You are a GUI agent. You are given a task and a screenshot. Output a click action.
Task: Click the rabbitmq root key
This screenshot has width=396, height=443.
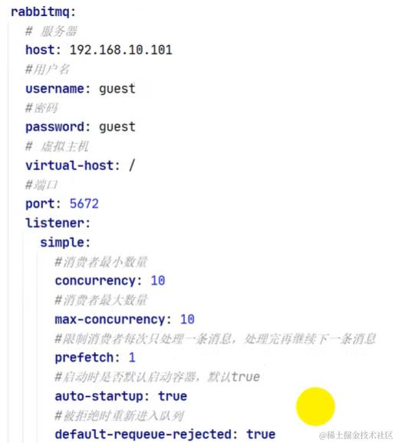click(x=40, y=12)
